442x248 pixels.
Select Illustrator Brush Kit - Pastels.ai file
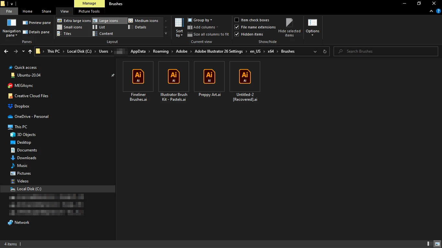point(174,82)
